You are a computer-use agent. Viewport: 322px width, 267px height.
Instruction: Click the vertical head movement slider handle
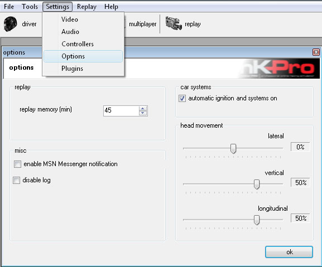pyautogui.click(x=257, y=185)
